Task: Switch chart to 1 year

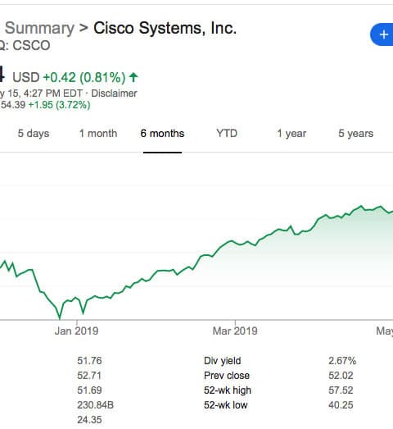Action: [291, 134]
